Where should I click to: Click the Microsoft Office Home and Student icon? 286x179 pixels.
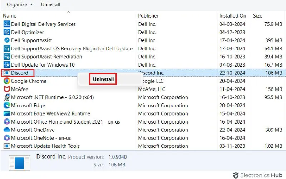click(x=7, y=122)
